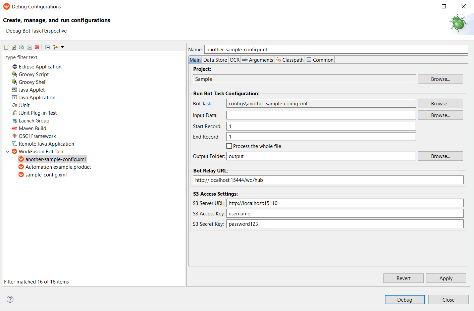Click the Start Record field
This screenshot has width=474, height=311.
click(x=321, y=126)
